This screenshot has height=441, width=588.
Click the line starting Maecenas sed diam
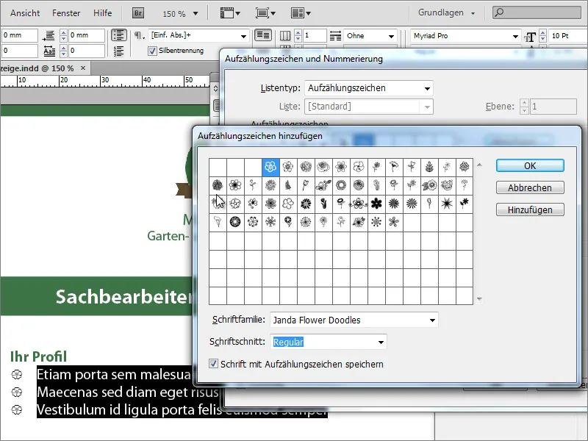pos(127,392)
